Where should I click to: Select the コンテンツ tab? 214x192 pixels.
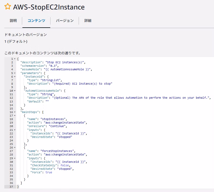coord(36,21)
